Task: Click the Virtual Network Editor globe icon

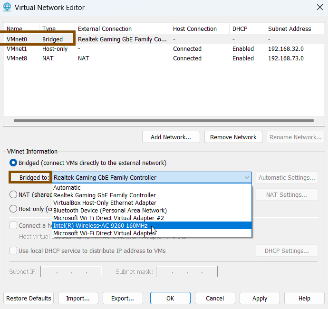Action: (7, 7)
